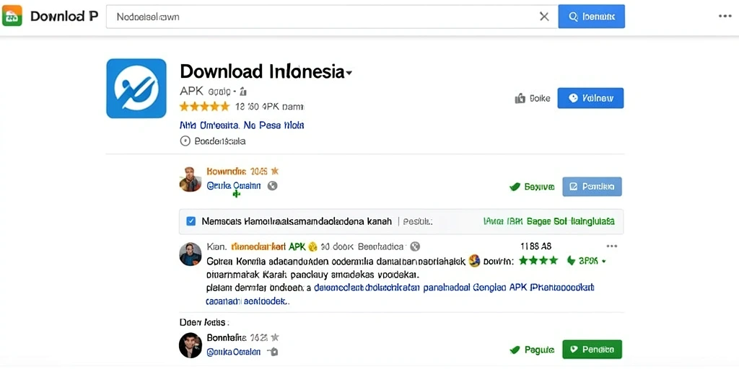Click the green four-star rating in Kian's review
The height and width of the screenshot is (369, 739).
point(538,260)
